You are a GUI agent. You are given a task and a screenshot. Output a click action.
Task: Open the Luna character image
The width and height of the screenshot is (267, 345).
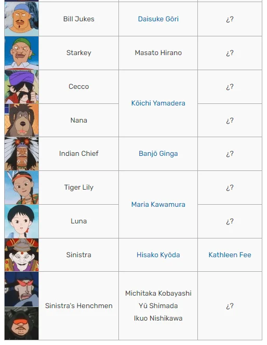pos(21,221)
